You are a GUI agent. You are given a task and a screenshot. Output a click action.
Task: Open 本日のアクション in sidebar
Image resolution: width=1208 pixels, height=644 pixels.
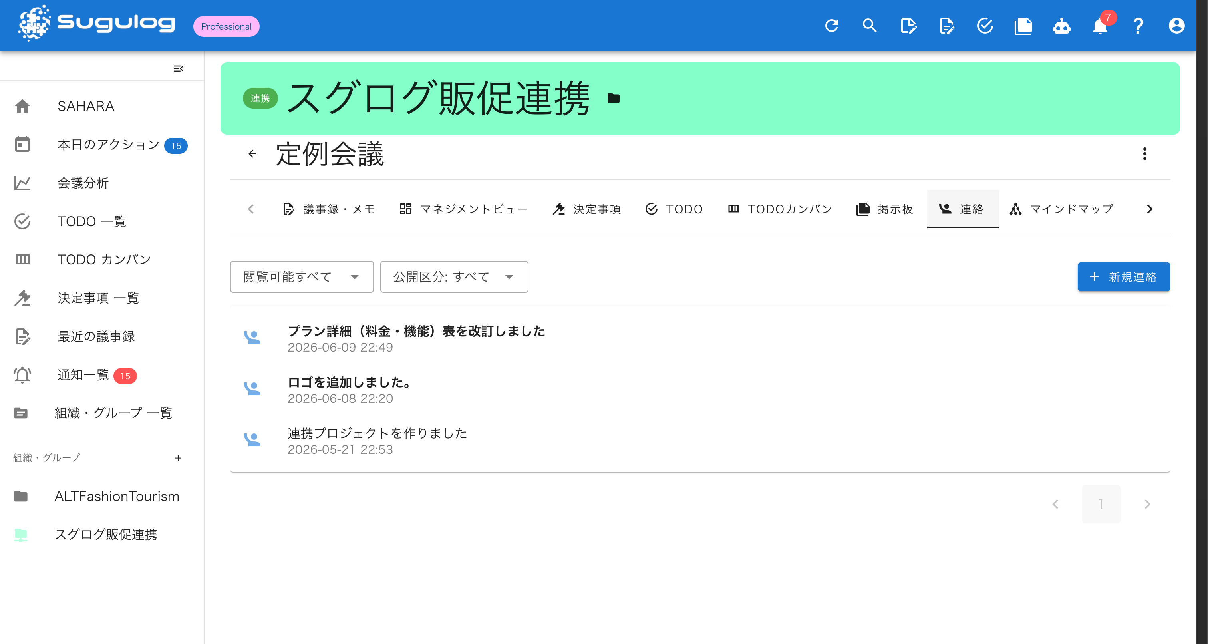[102, 145]
